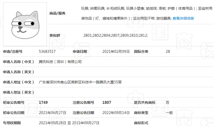
Task: Click the international class value 28
Action: coord(168,51)
